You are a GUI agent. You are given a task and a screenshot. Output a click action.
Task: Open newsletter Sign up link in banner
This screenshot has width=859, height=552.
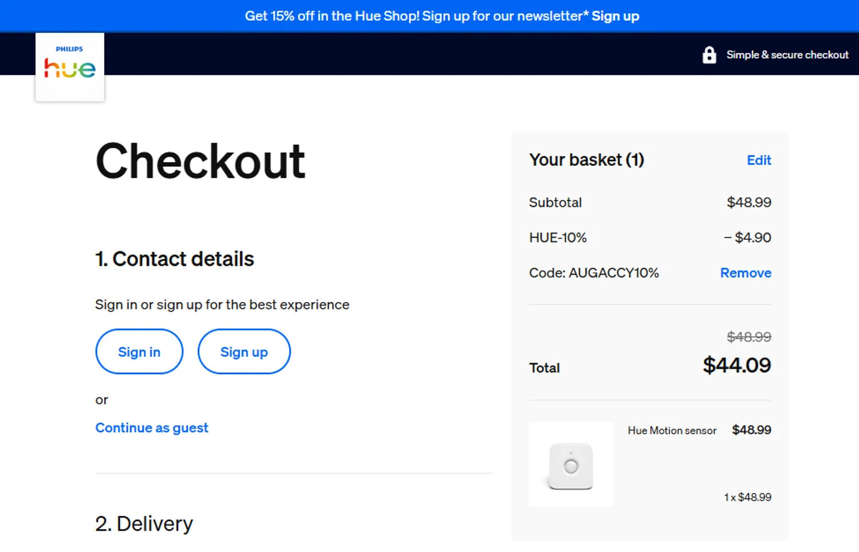(x=615, y=16)
